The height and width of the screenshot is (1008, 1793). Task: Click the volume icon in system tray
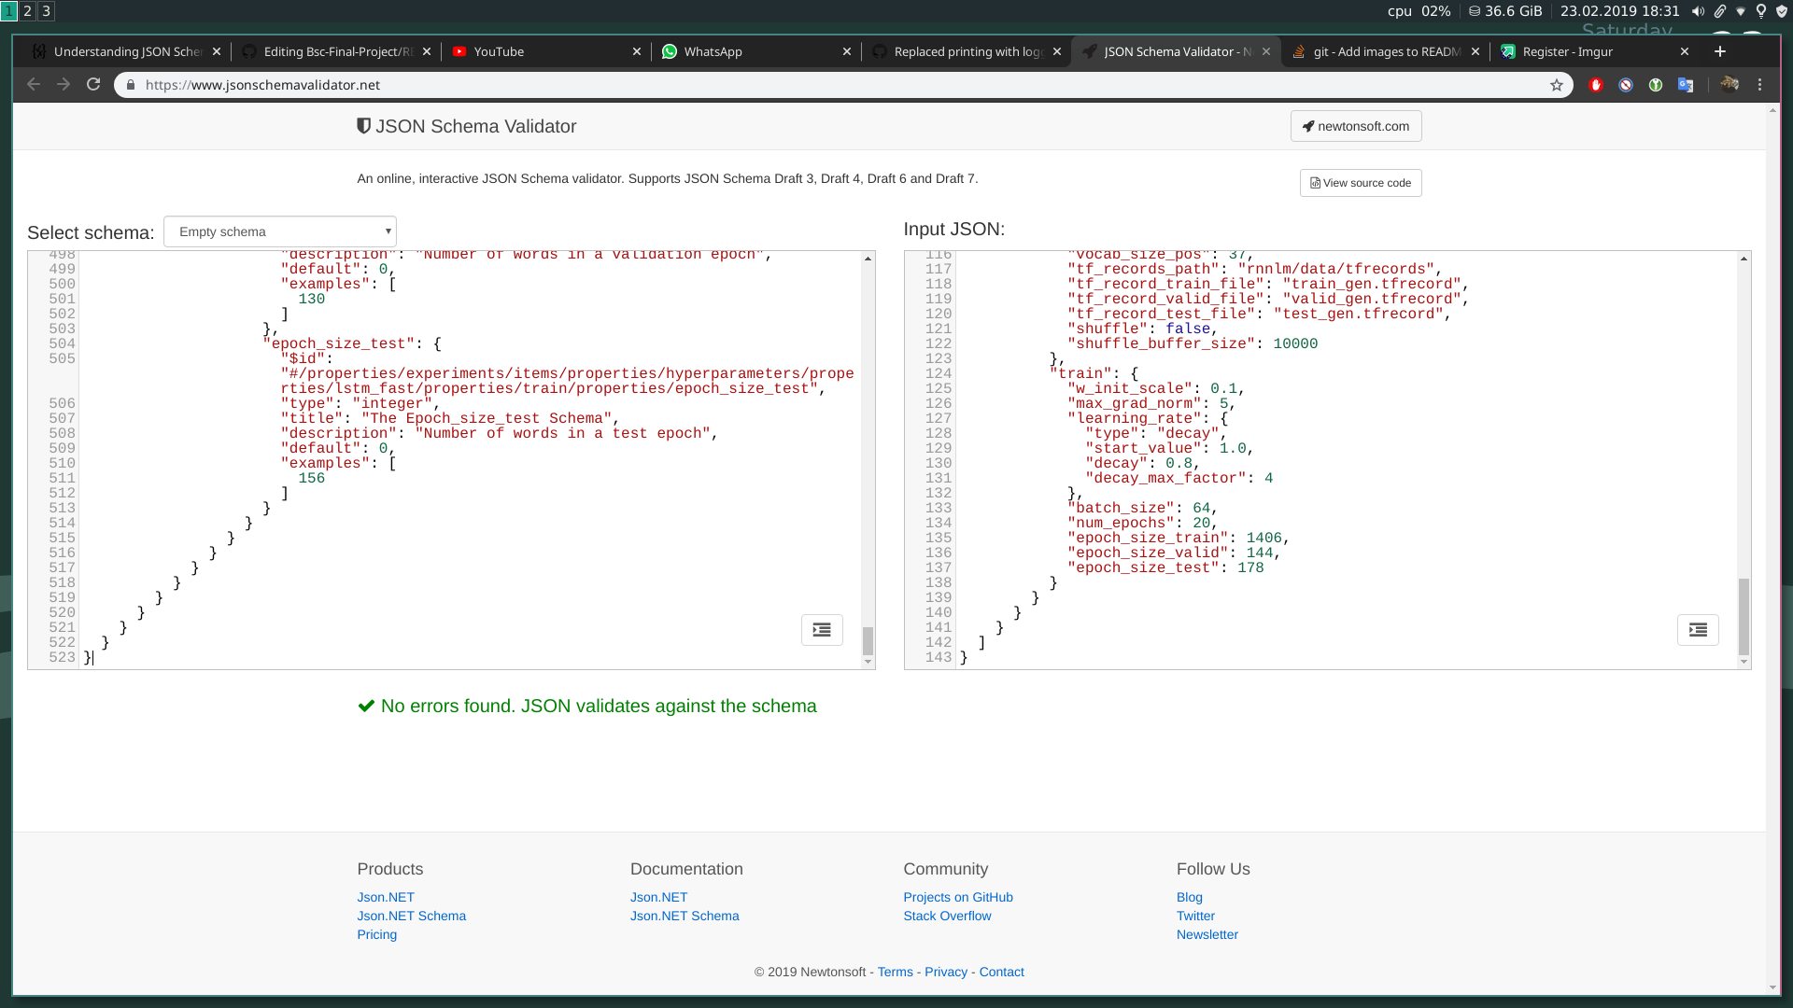[x=1698, y=11]
